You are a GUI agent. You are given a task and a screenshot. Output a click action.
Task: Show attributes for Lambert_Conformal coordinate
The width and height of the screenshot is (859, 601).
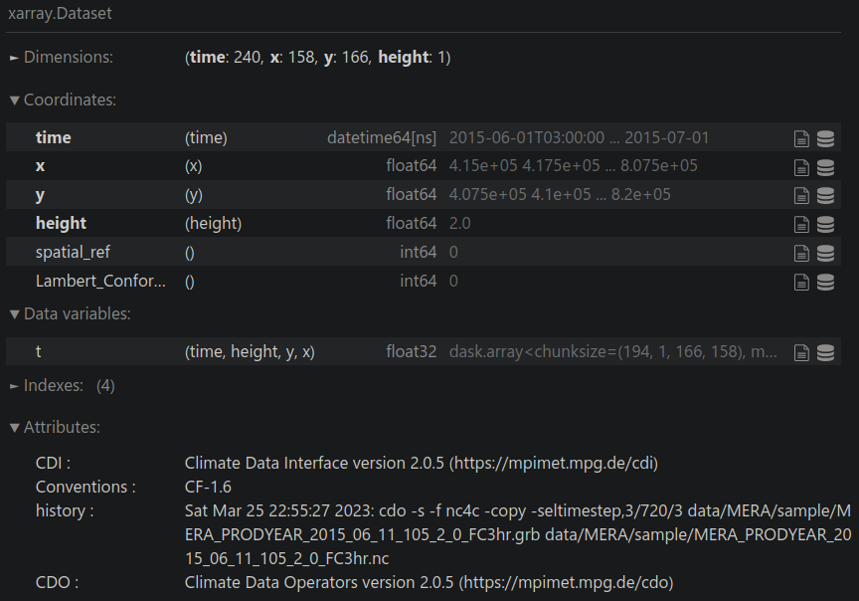pyautogui.click(x=801, y=283)
